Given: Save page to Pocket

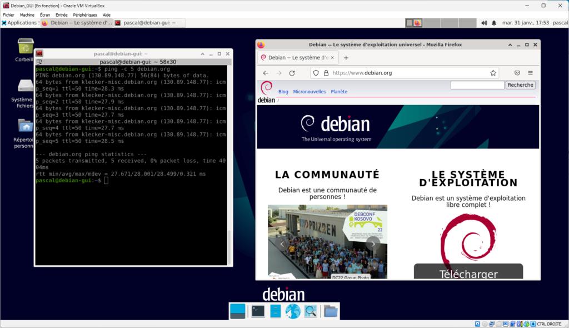Looking at the screenshot, I should click(x=517, y=73).
